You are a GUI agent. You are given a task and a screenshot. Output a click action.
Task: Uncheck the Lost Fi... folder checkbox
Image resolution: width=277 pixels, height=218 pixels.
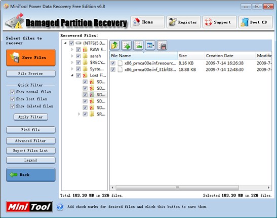click(78, 76)
